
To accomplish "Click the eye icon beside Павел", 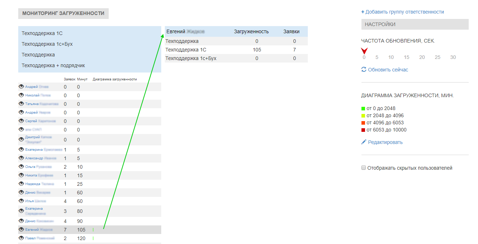I will tap(21, 238).
